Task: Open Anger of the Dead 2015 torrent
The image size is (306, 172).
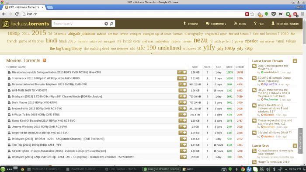Action: click(40, 133)
